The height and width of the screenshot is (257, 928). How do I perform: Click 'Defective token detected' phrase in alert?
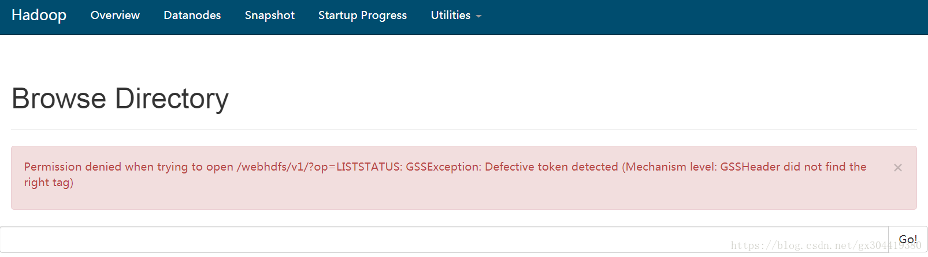tap(551, 167)
